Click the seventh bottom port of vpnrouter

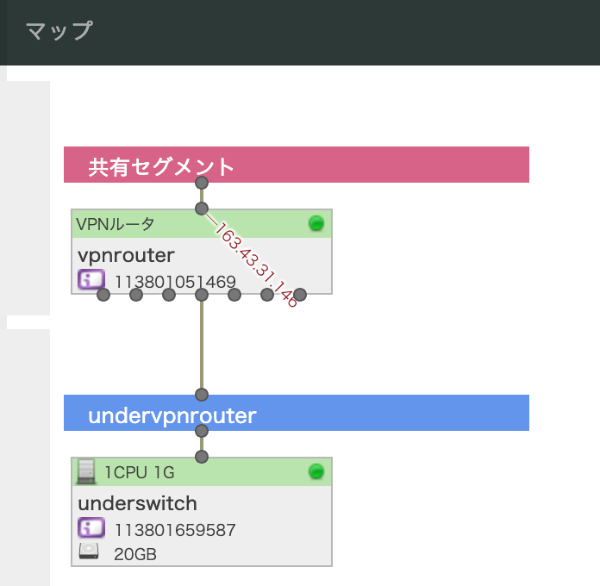[300, 295]
